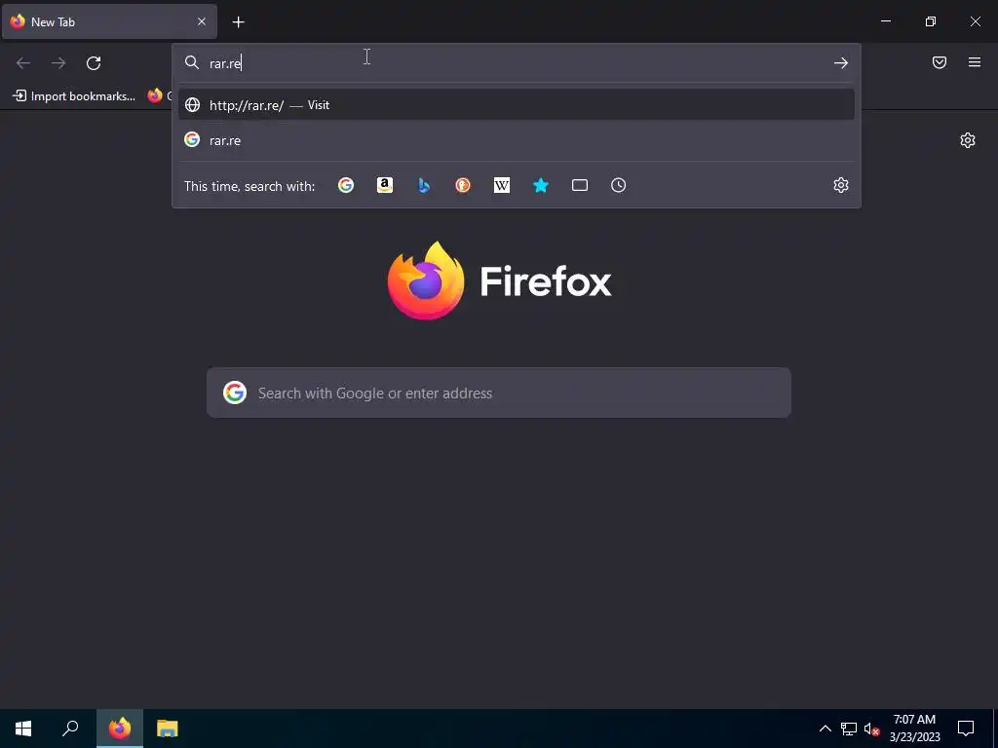Image resolution: width=998 pixels, height=748 pixels.
Task: Choose the rar.re Google search suggestion
Action: click(x=517, y=140)
